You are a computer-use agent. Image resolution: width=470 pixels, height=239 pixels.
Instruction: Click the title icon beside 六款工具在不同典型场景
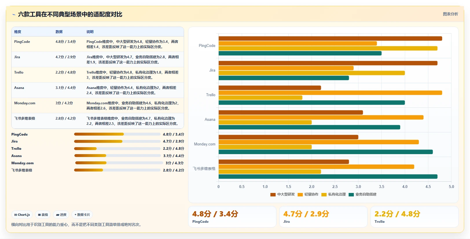[14, 14]
